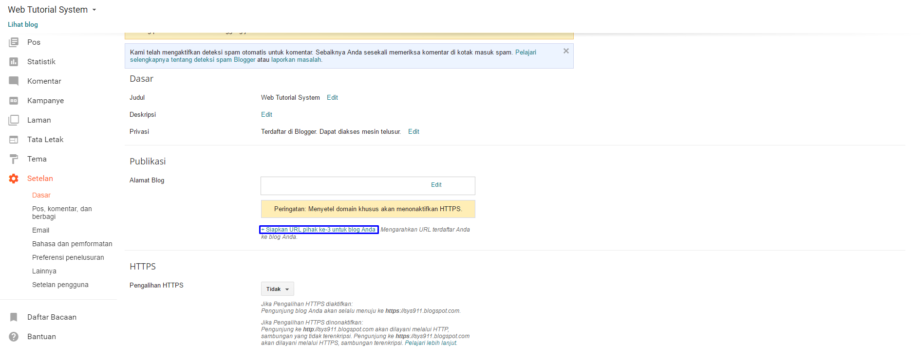Click the Laman pages icon
Screen dimensions: 921x361
[14, 120]
